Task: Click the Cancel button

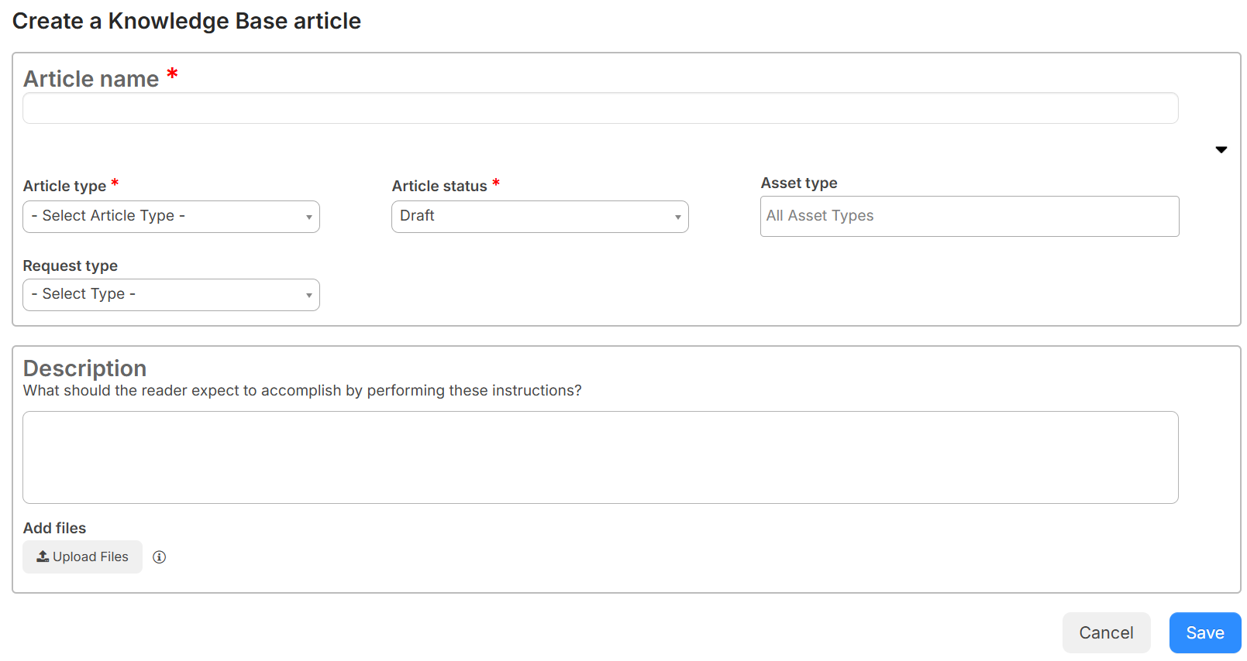Action: [1106, 632]
